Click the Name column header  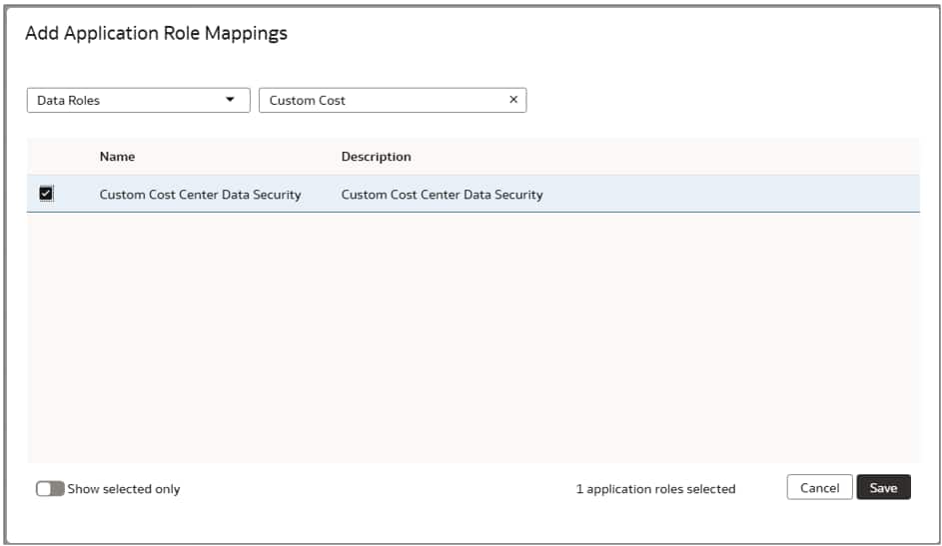tap(117, 157)
